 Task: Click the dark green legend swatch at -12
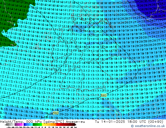34,124
